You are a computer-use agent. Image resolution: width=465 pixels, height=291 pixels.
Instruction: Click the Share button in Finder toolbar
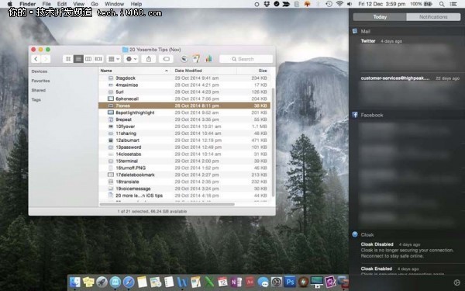click(x=149, y=59)
